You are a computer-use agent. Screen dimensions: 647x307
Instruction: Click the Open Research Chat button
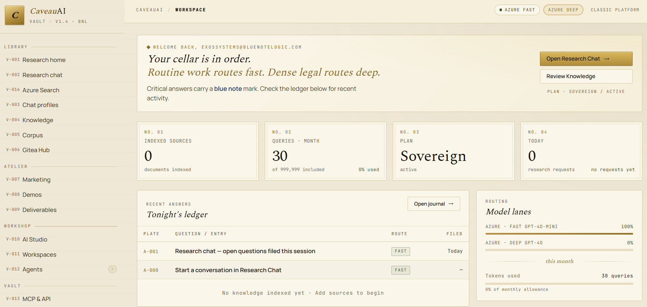586,59
